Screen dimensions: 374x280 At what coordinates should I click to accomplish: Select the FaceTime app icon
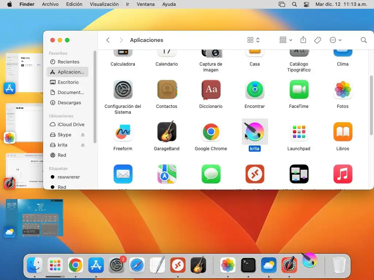[x=299, y=90]
